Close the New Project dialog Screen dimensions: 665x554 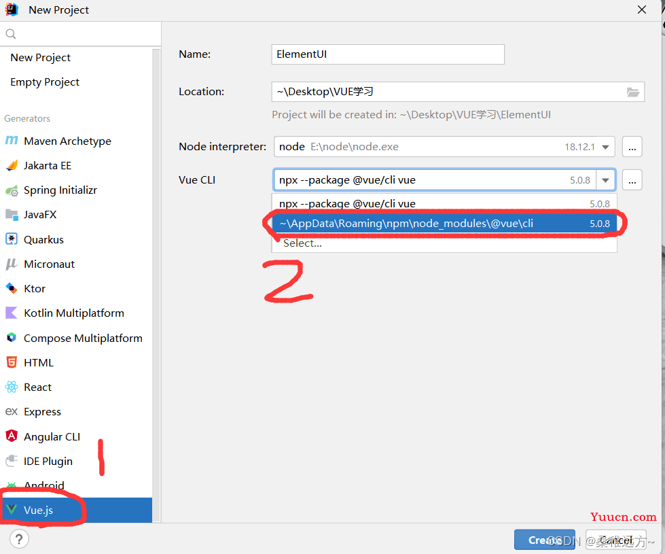coord(642,10)
